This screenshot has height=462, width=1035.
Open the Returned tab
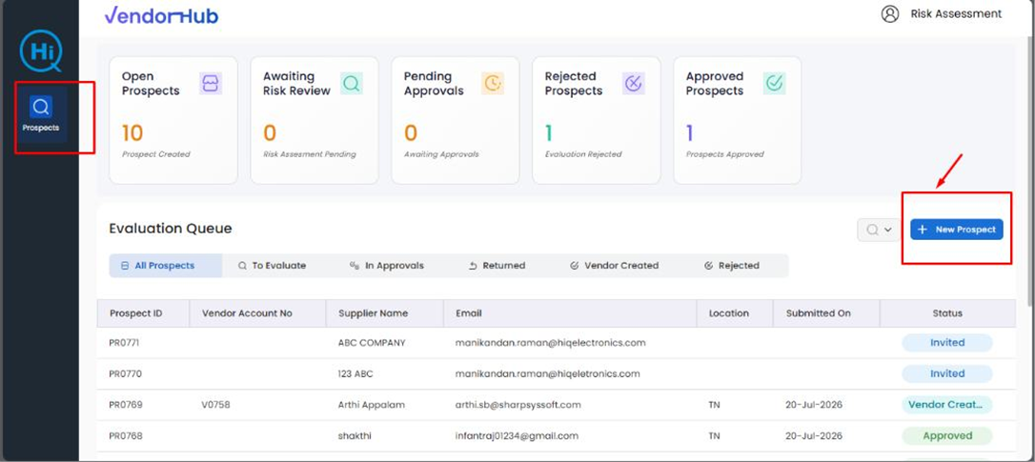coord(497,266)
